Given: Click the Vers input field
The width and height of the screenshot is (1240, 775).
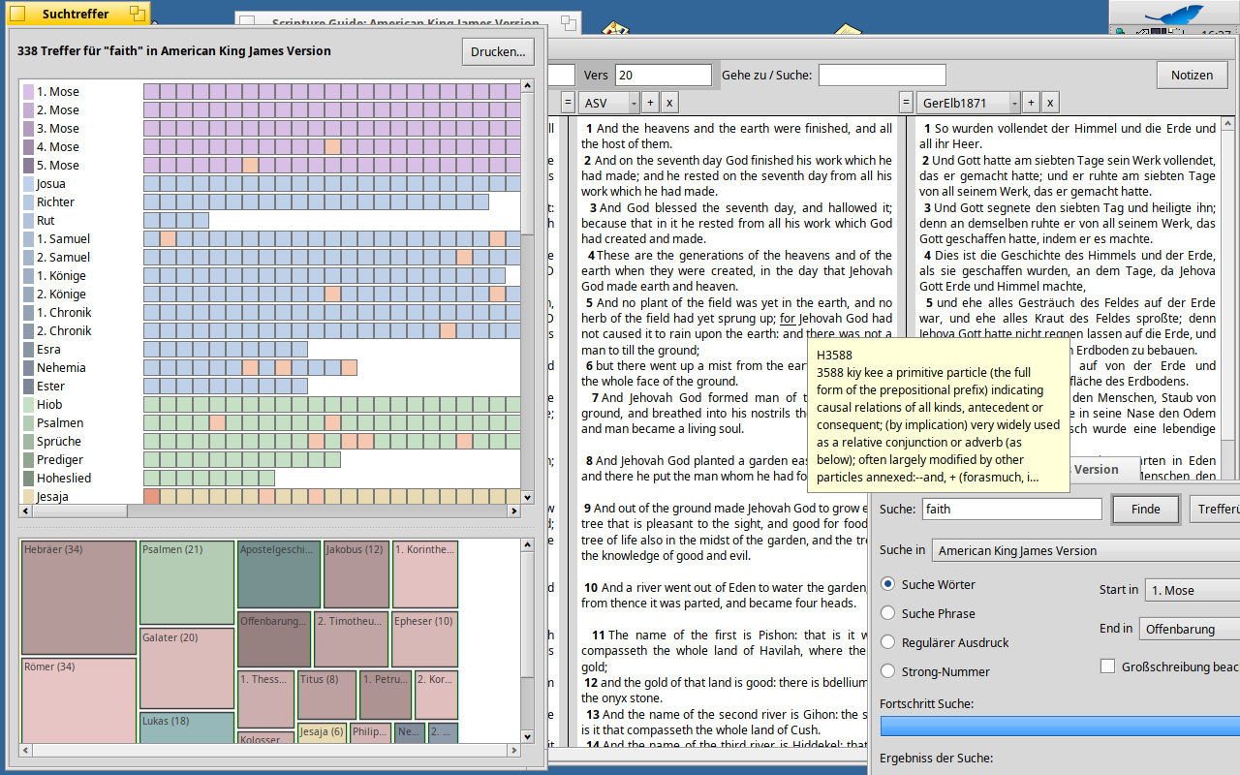Looking at the screenshot, I should pos(664,75).
